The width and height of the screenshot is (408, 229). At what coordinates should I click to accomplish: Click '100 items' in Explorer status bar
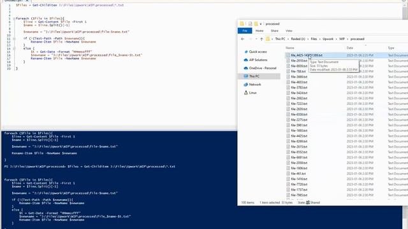(x=247, y=202)
